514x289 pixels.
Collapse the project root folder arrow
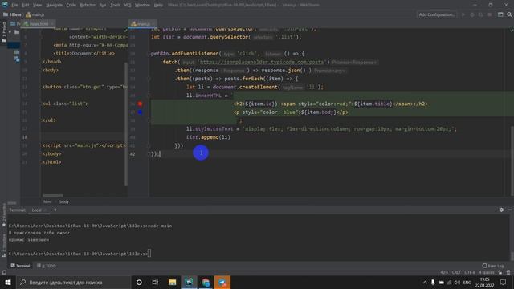pos(10,32)
